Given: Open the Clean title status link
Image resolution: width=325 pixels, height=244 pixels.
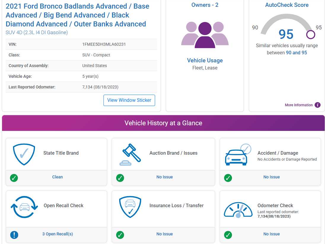Looking at the screenshot, I should pyautogui.click(x=58, y=177).
